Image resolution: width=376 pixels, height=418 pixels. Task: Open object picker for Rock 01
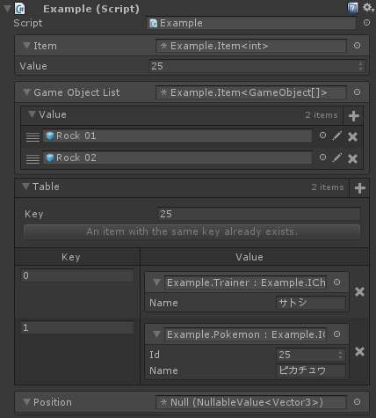point(322,136)
